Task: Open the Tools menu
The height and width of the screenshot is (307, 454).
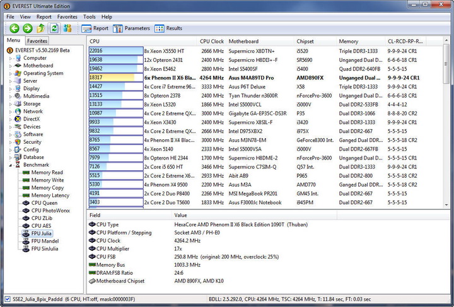Action: point(89,17)
